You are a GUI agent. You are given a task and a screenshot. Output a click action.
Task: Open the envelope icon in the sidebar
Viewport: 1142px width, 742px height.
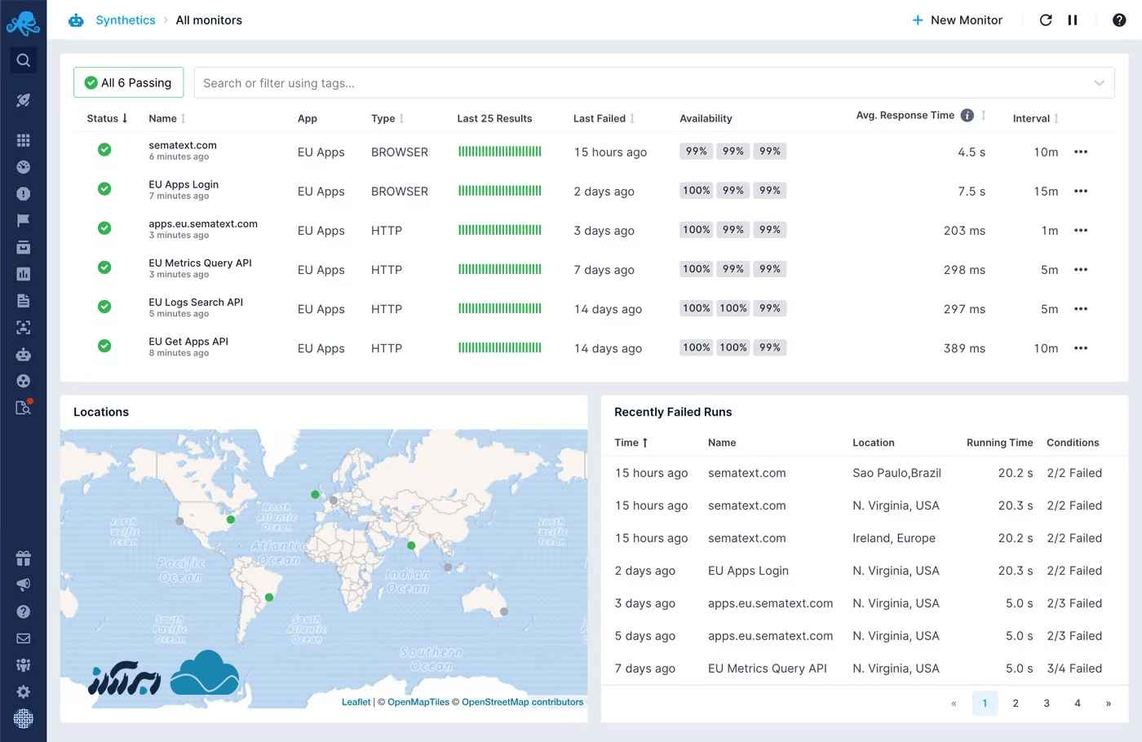(x=23, y=638)
